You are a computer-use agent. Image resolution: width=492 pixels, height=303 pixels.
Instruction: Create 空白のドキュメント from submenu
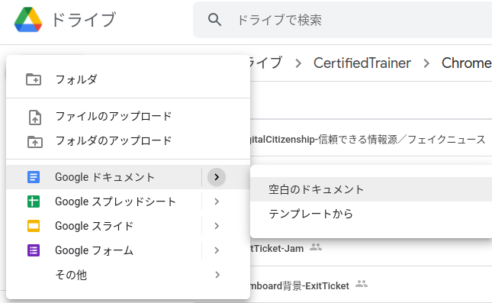click(371, 189)
